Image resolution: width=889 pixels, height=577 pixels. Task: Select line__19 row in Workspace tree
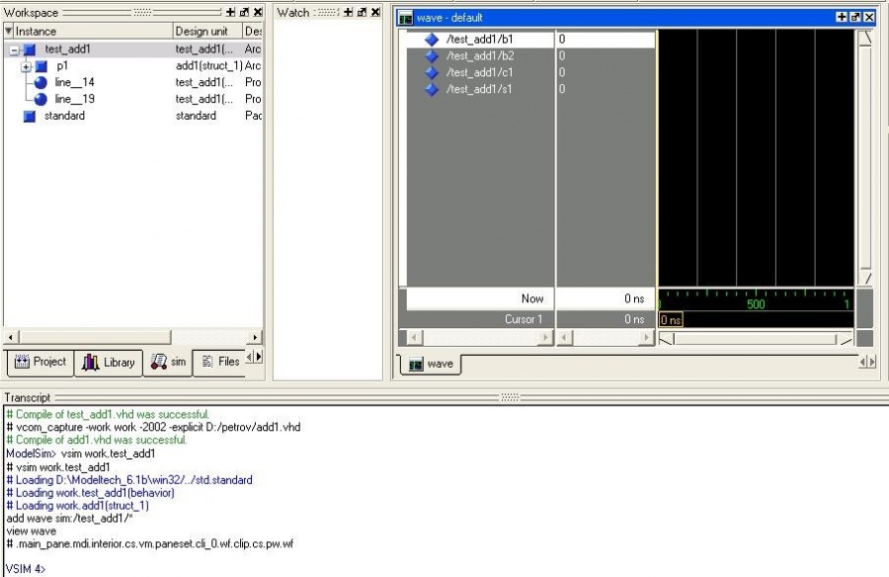tap(133, 99)
